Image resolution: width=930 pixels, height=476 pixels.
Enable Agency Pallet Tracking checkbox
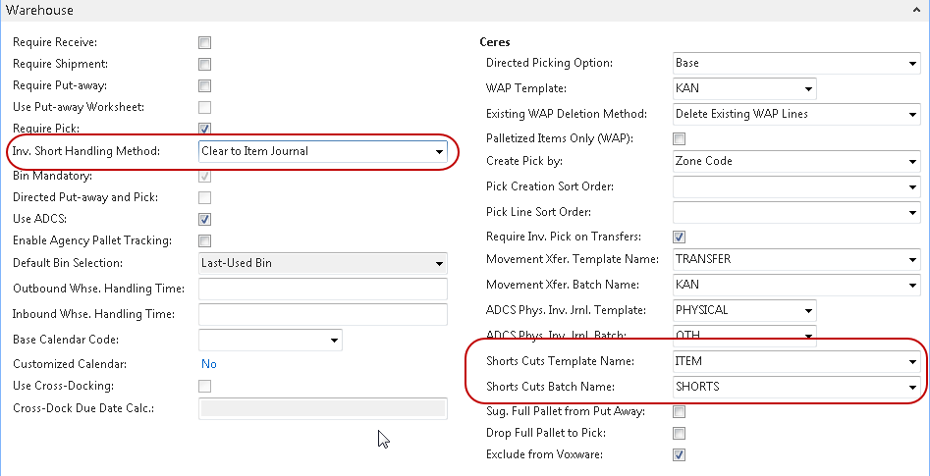point(204,240)
